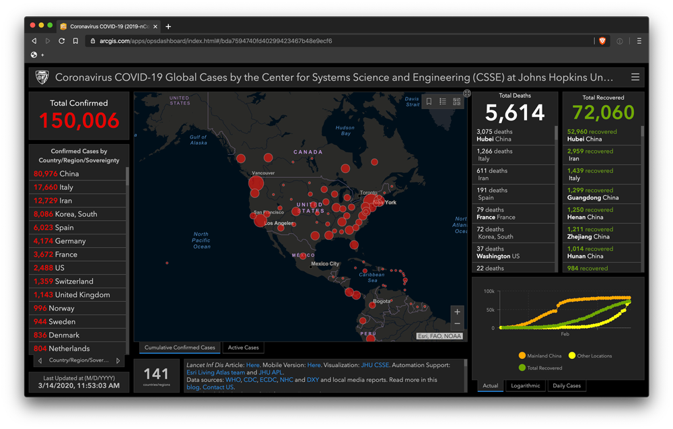
Task: Open map bookmarks icon
Action: click(429, 101)
